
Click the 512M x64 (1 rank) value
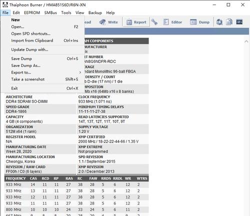click(21, 131)
